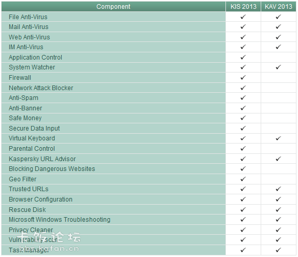The image size is (298, 257).
Task: Click KAV 2013 checkmark for Web Anti-Virus
Action: tap(278, 37)
